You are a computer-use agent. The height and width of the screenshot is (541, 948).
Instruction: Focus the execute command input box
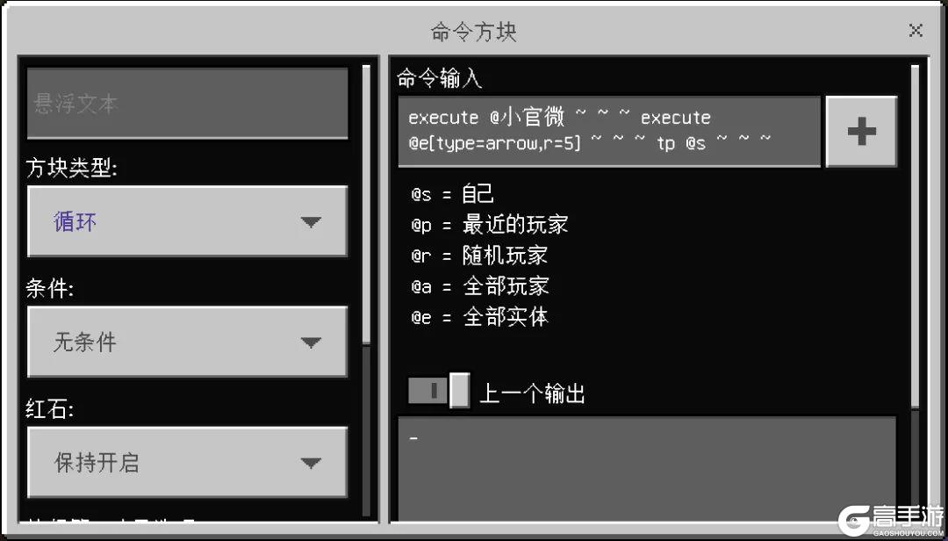point(609,132)
